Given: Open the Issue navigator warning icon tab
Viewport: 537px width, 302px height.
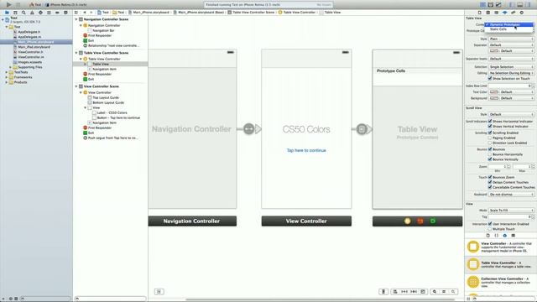Looking at the screenshot, I should point(32,13).
